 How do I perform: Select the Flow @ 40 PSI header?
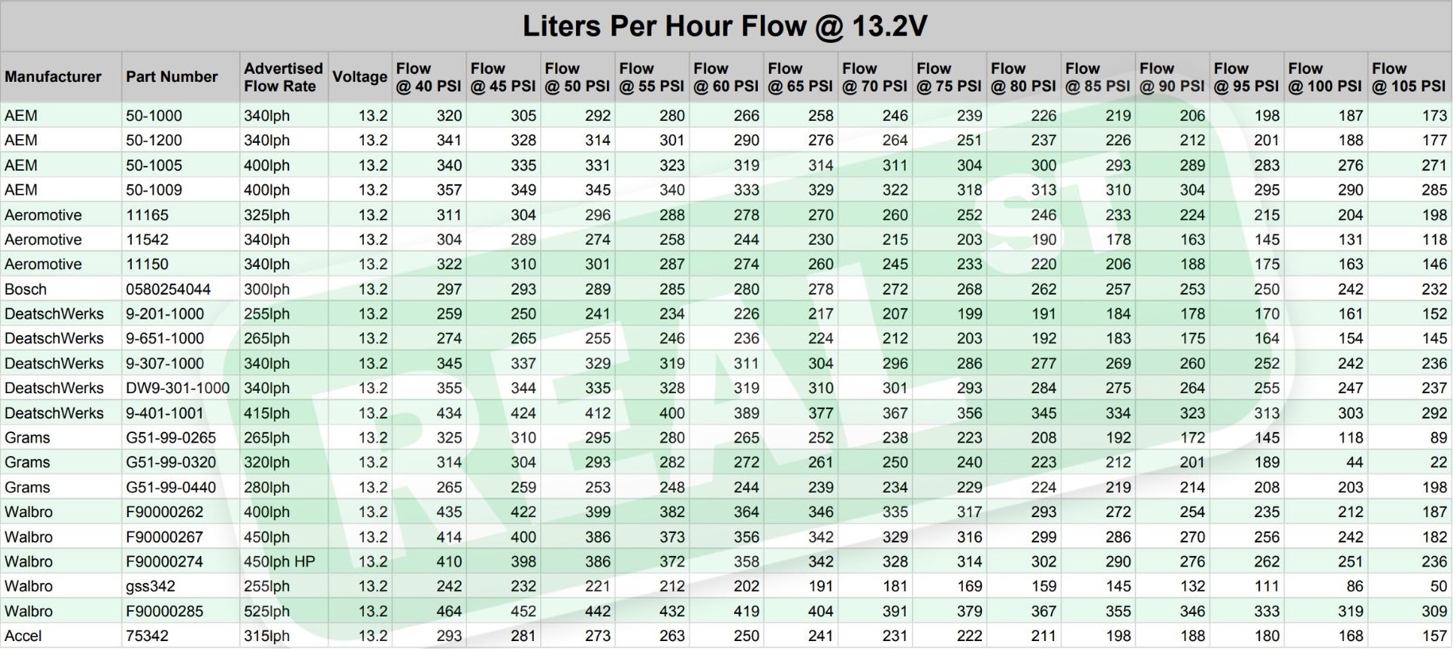pos(428,77)
